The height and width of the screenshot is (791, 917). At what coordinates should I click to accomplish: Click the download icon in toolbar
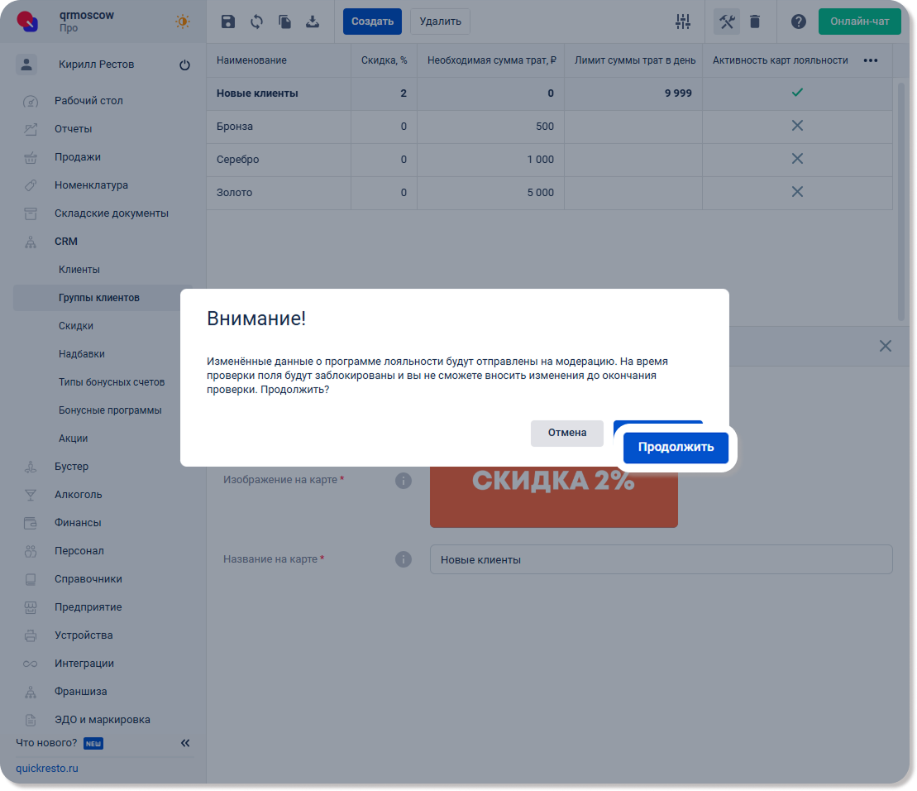tap(313, 22)
